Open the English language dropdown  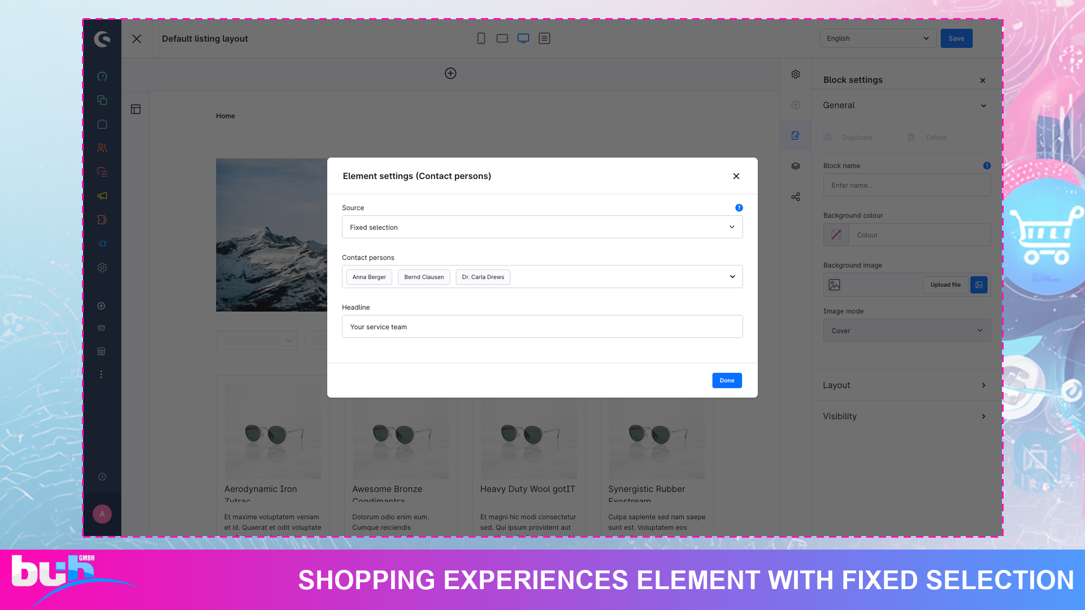pyautogui.click(x=878, y=38)
